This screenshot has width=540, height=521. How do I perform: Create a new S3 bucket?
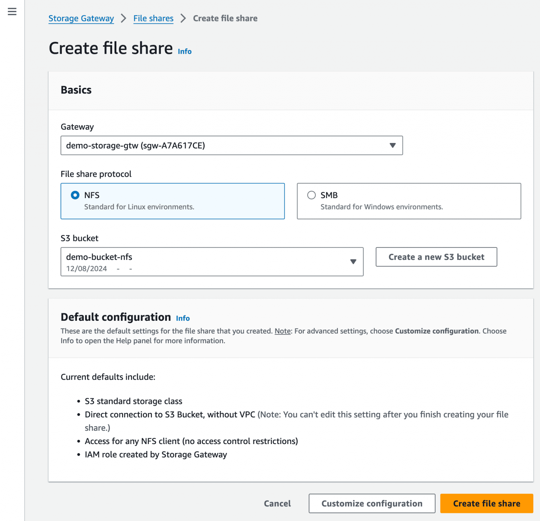436,257
